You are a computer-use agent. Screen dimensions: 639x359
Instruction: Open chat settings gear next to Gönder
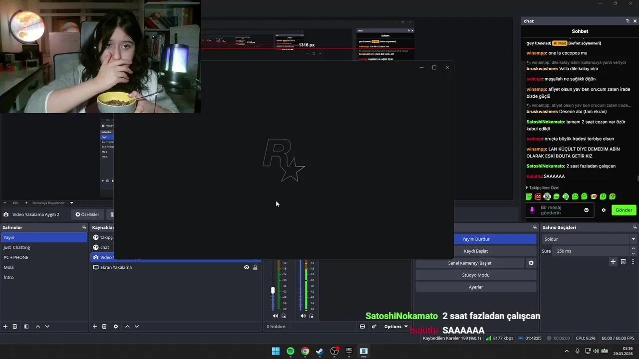(x=604, y=210)
